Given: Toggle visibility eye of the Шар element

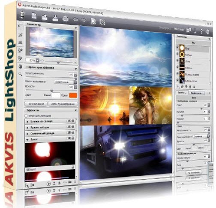Looking at the screenshot, I should coord(177,47).
